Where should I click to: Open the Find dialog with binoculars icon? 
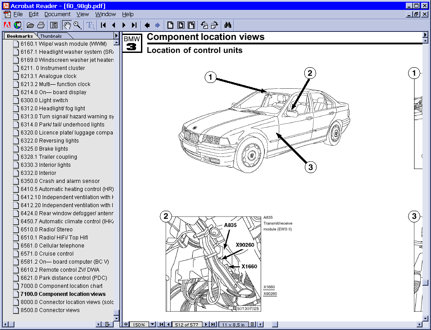click(228, 25)
